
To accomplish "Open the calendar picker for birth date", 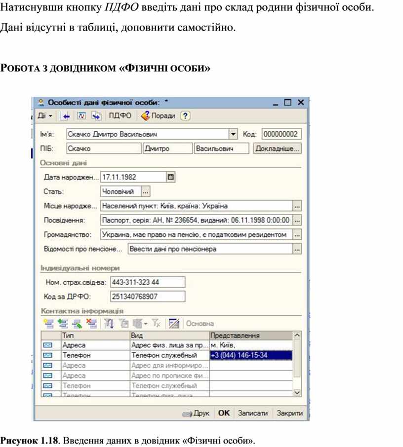I will point(171,177).
